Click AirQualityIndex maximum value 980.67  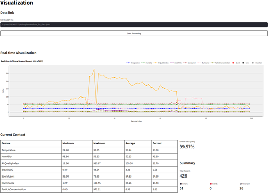coord(97,163)
